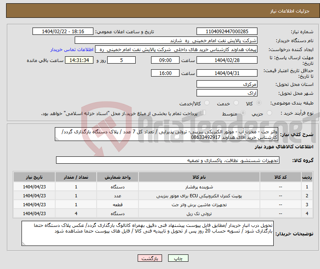320x269 pixels.
Task: Click the واحد شمارش column header
Action: [x=117, y=177]
